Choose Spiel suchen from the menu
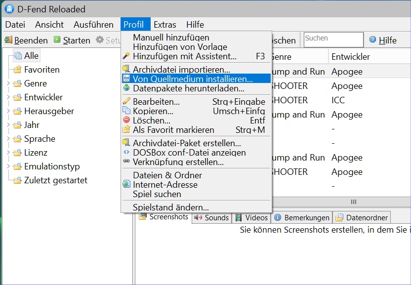Viewport: 411px width, 285px height. point(196,194)
